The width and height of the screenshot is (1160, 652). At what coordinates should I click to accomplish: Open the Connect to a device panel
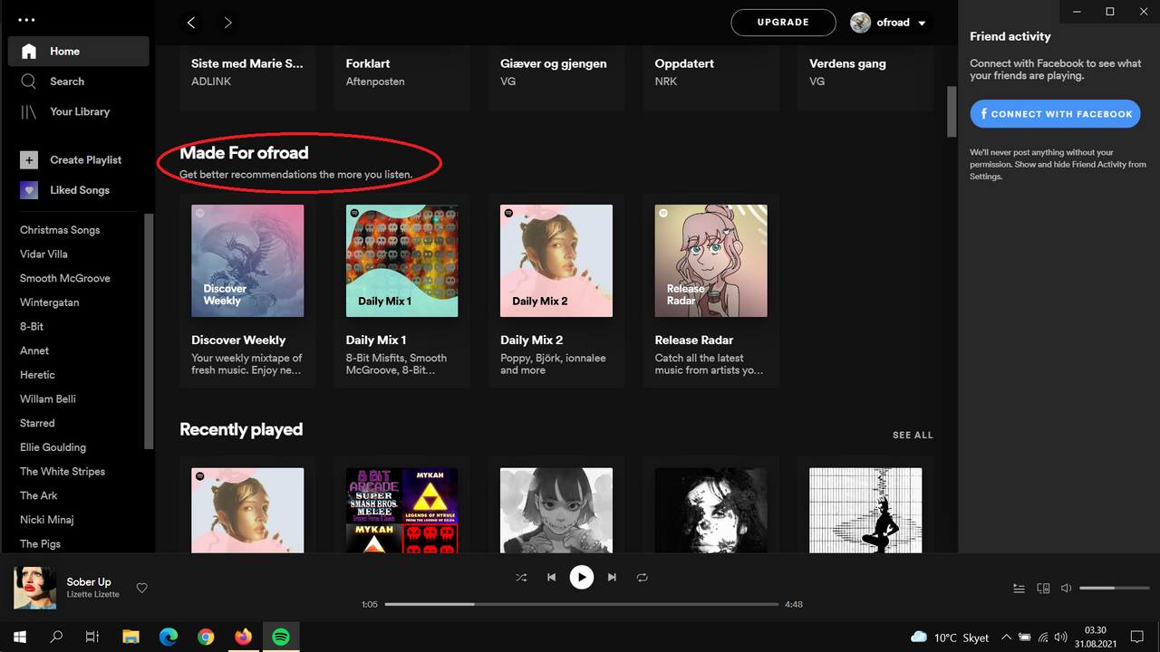[x=1042, y=588]
